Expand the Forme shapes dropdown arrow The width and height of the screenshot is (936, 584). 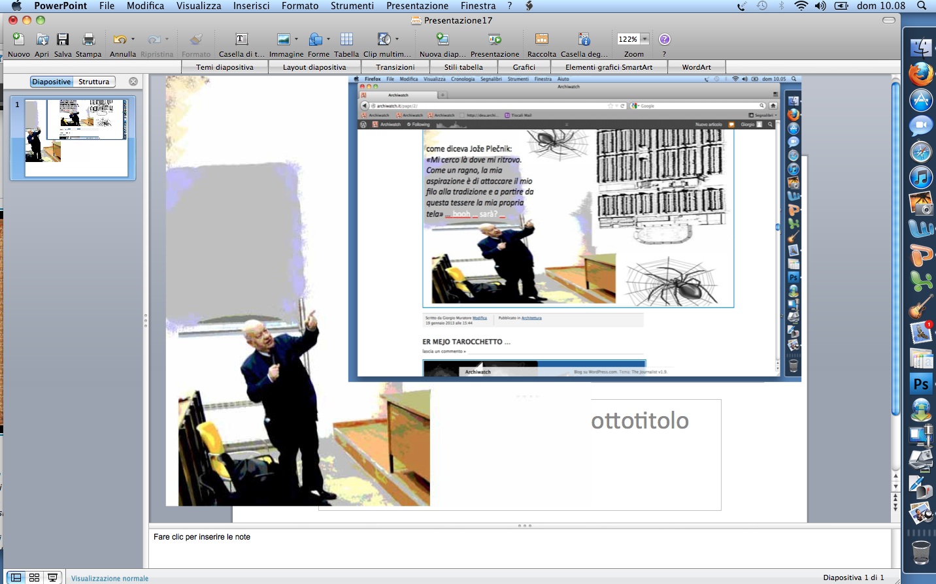[x=328, y=39]
